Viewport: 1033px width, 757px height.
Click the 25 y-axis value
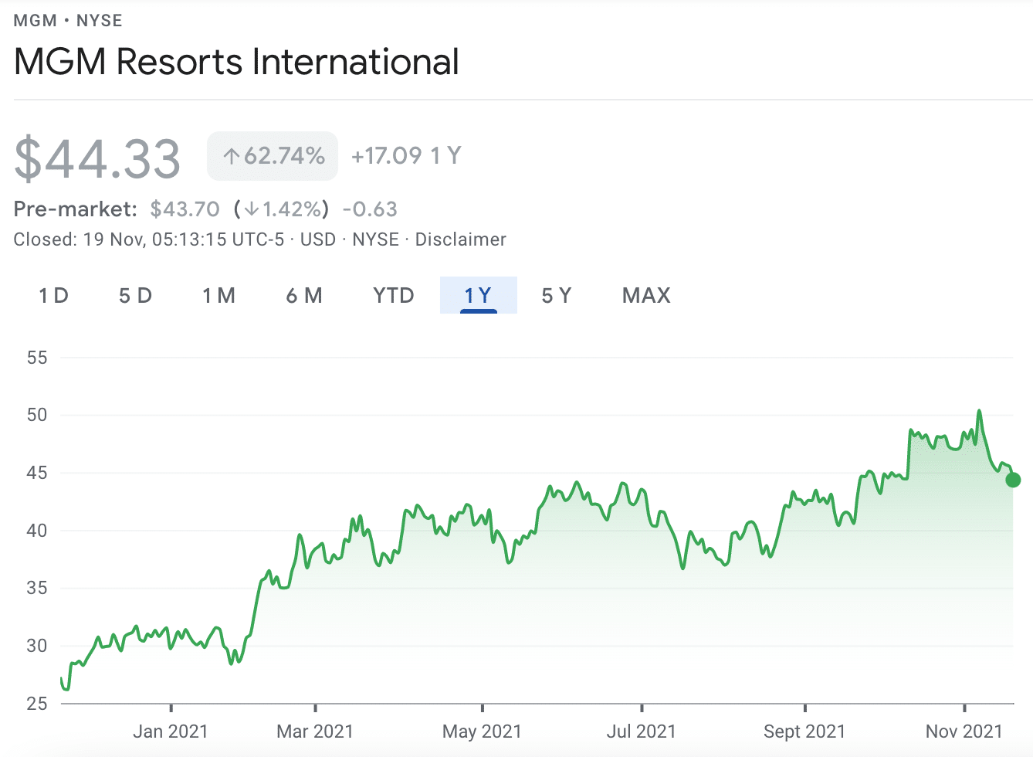tap(37, 704)
